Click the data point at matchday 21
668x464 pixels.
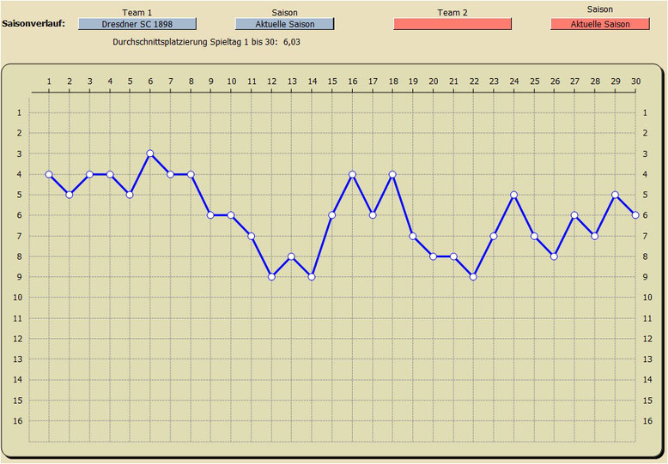click(x=453, y=256)
